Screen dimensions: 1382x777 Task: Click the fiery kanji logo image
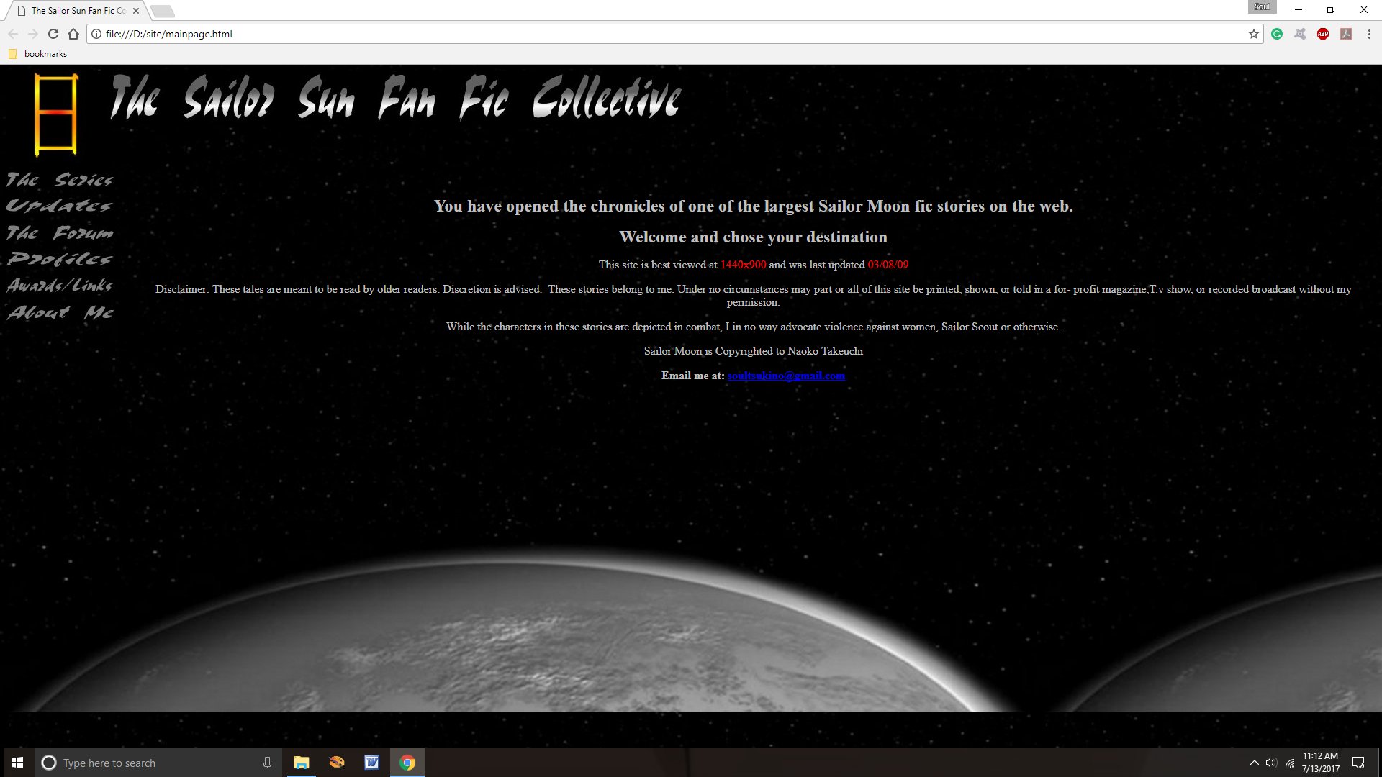coord(56,114)
